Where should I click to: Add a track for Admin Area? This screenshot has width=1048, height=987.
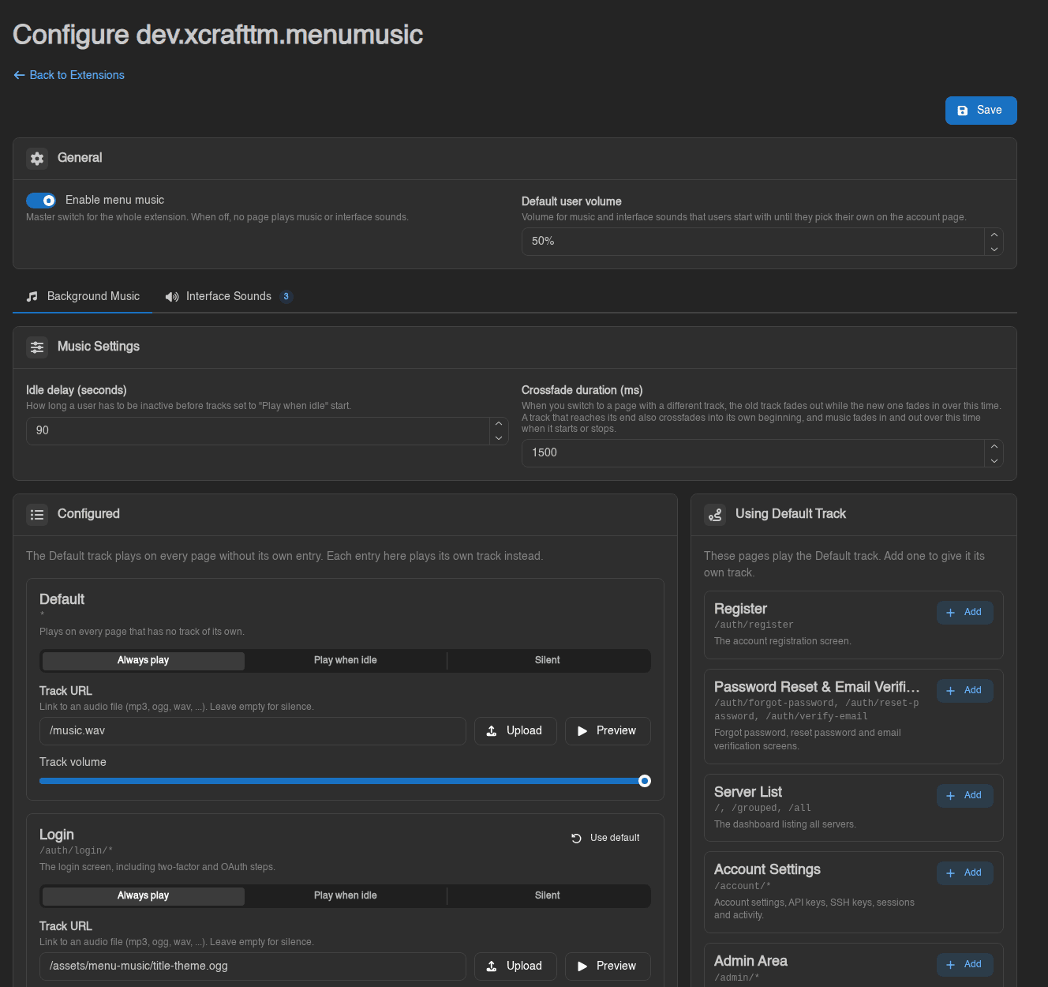pos(965,965)
